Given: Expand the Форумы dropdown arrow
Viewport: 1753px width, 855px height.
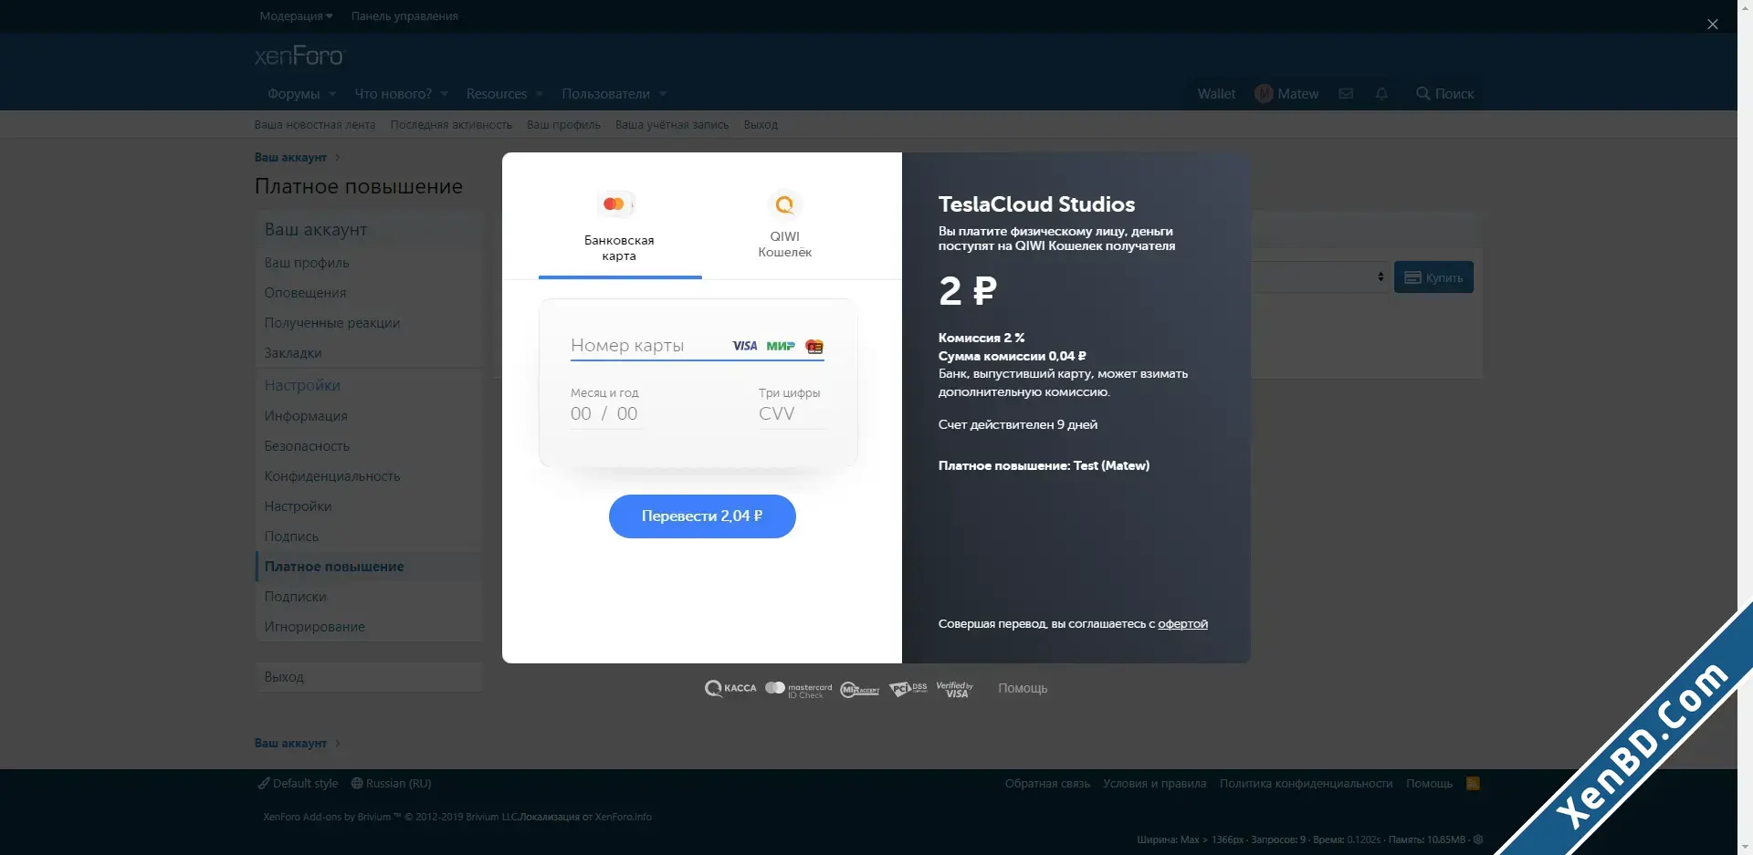Looking at the screenshot, I should point(332,94).
